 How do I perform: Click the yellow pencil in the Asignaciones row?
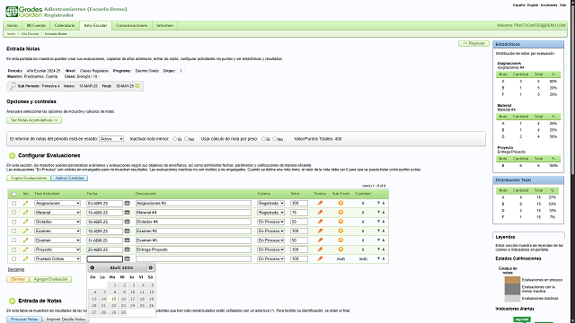point(25,203)
